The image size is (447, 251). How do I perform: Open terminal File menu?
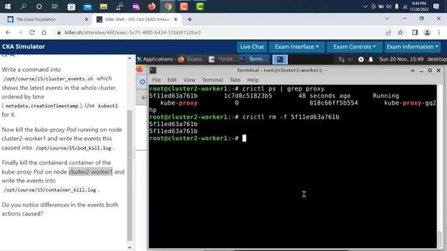(x=156, y=80)
